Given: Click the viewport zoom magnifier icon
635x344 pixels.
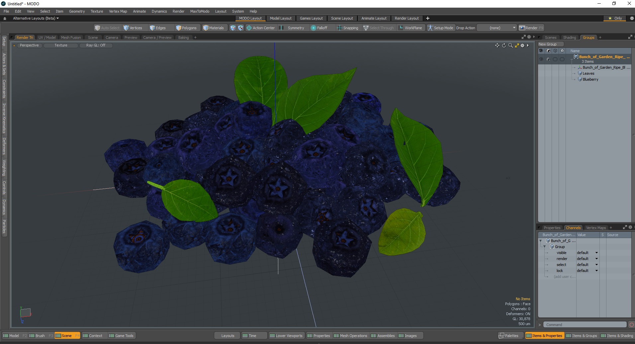Looking at the screenshot, I should (x=510, y=45).
